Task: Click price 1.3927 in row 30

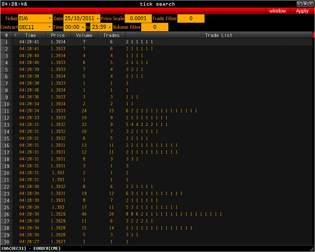Action: click(58, 241)
